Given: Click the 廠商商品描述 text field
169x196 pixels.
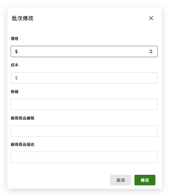Looking at the screenshot, I should tap(84, 158).
